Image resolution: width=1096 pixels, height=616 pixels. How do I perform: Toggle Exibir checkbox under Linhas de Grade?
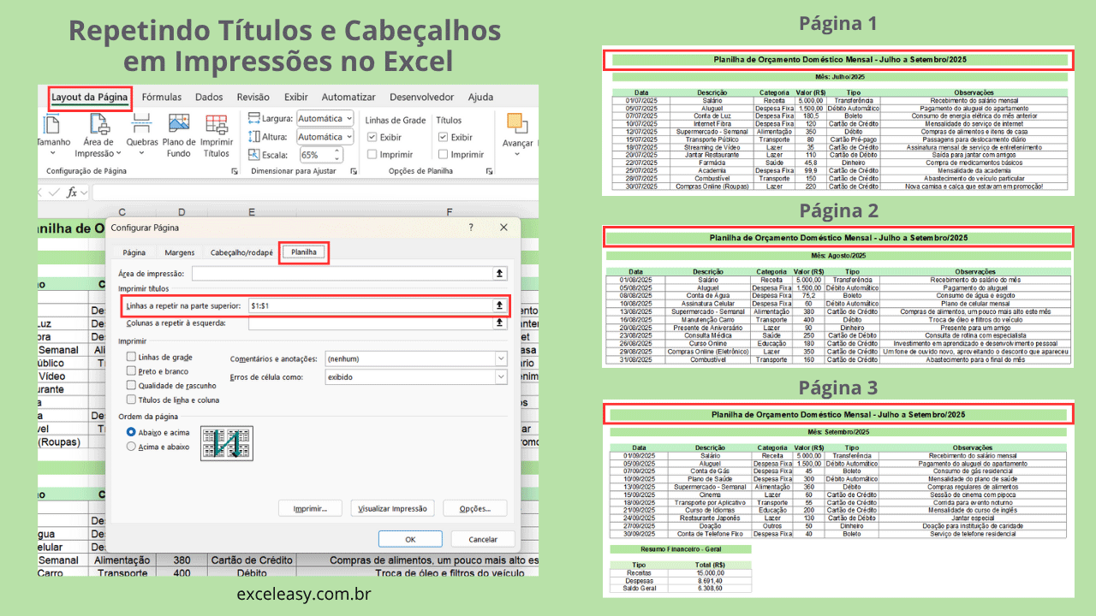click(372, 137)
